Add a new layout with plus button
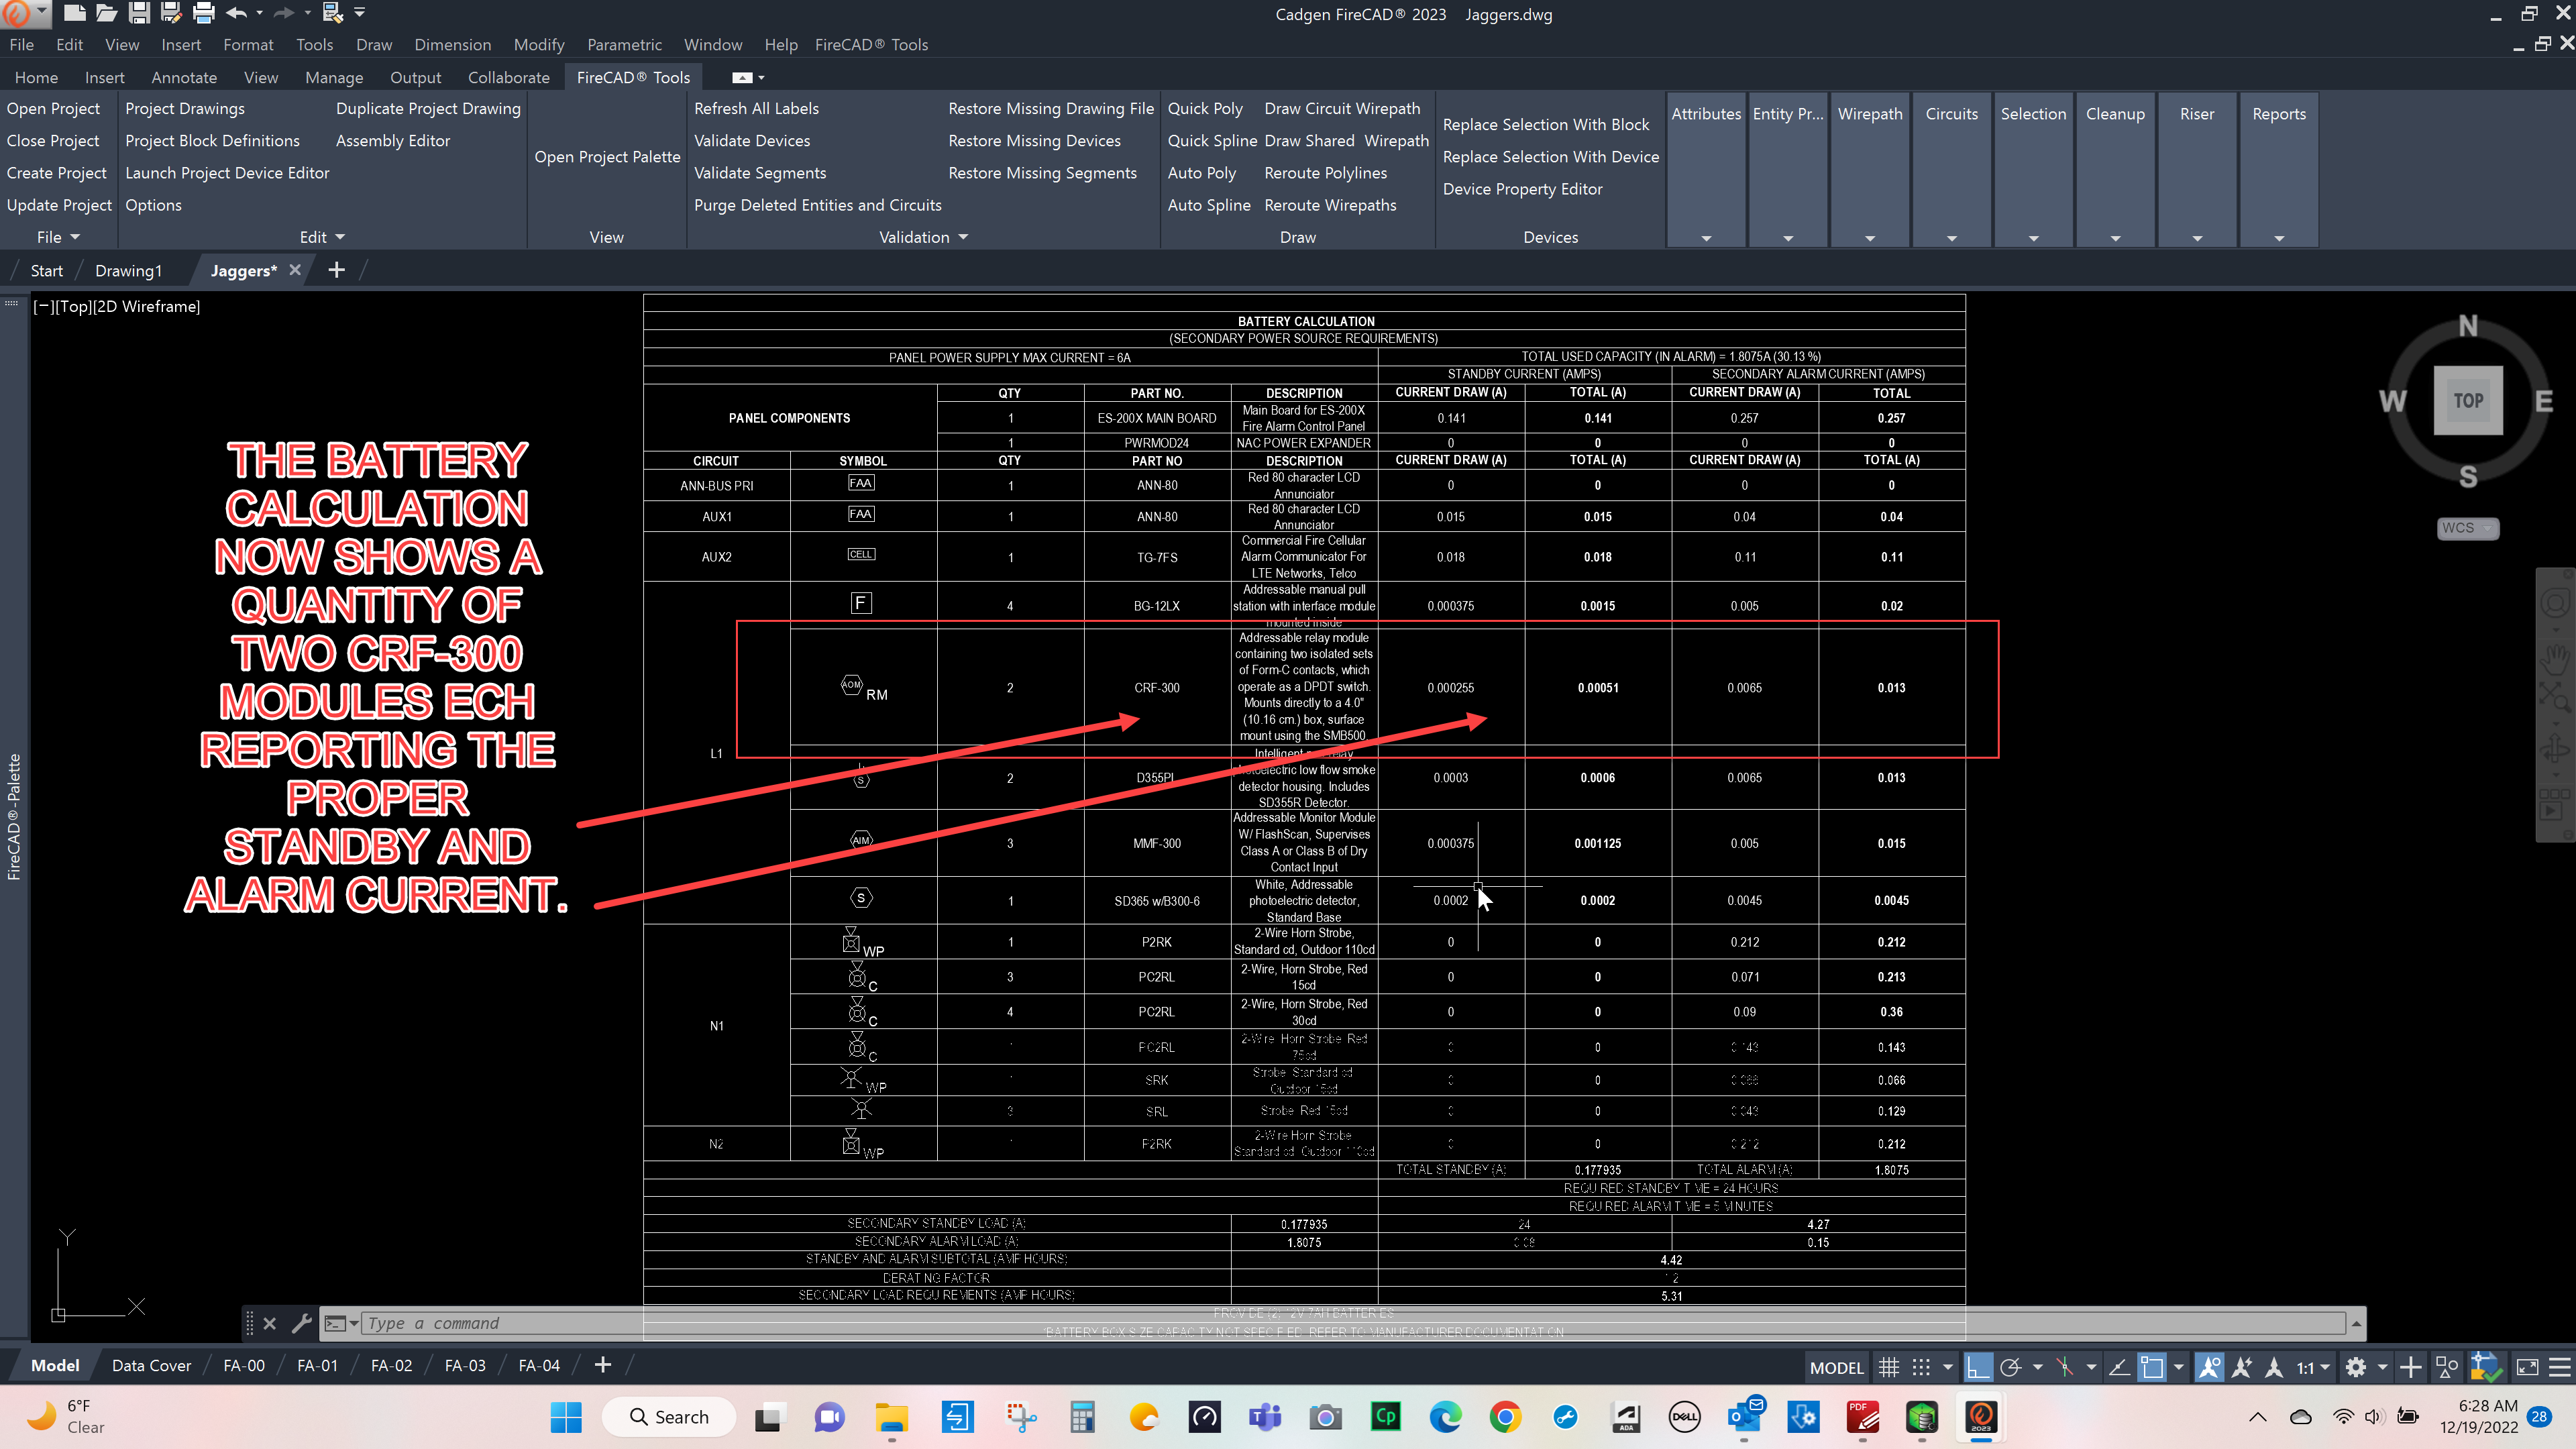Image resolution: width=2576 pixels, height=1449 pixels. (x=602, y=1365)
